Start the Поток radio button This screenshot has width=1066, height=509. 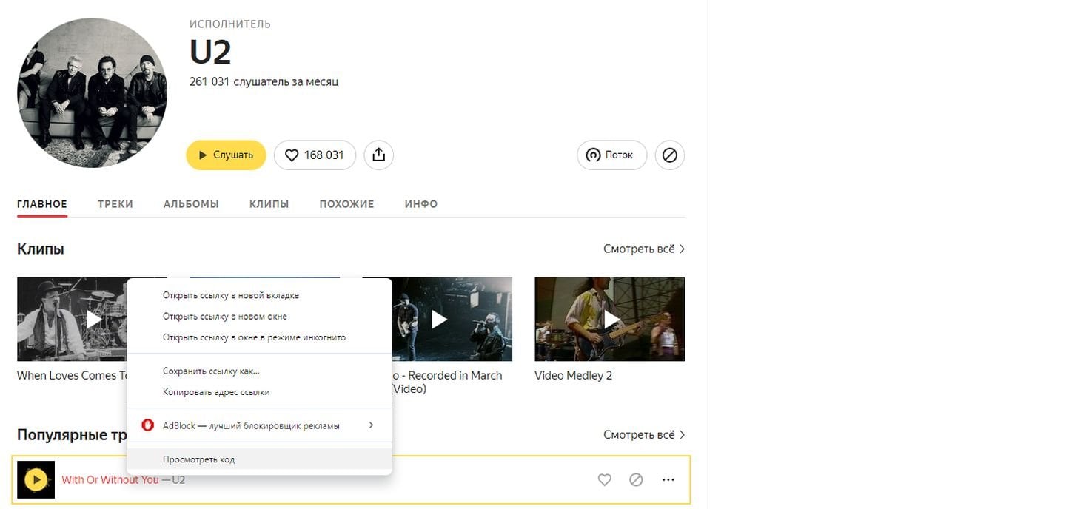click(611, 155)
